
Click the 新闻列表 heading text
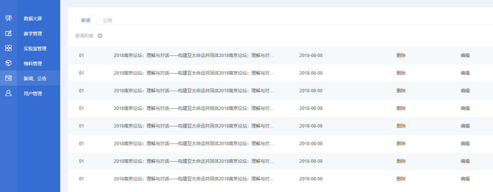point(84,36)
